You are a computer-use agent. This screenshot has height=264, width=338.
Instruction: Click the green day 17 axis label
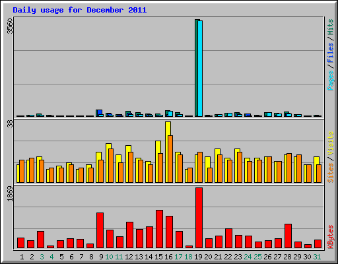pos(178,257)
